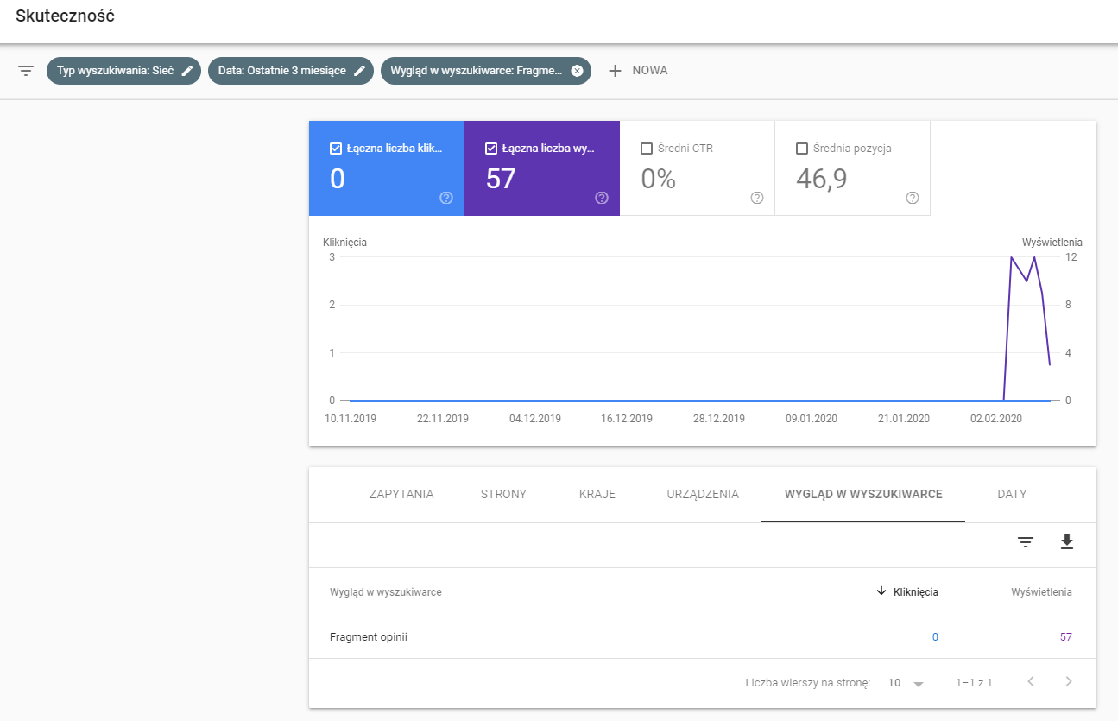The width and height of the screenshot is (1118, 721).
Task: Enable the Średnia pozycja checkbox
Action: tap(802, 149)
